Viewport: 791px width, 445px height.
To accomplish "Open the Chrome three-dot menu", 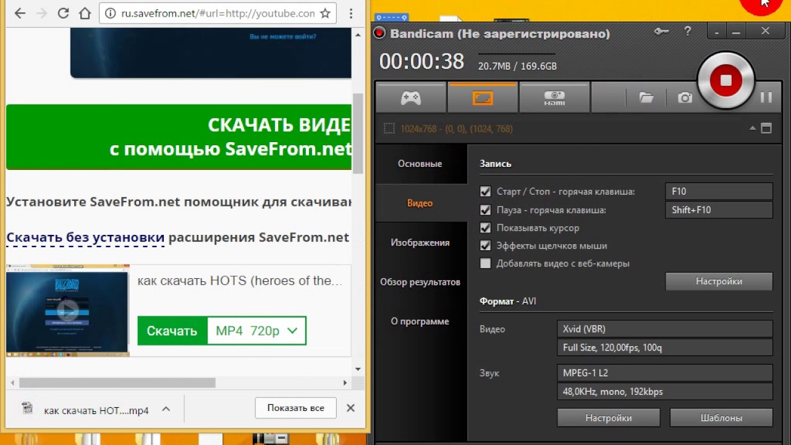I will (350, 14).
